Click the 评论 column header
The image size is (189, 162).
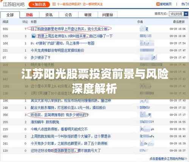coord(25,22)
